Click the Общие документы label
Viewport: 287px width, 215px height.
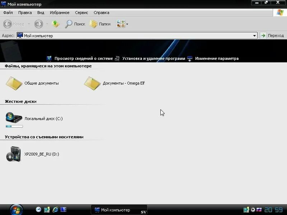click(x=42, y=83)
